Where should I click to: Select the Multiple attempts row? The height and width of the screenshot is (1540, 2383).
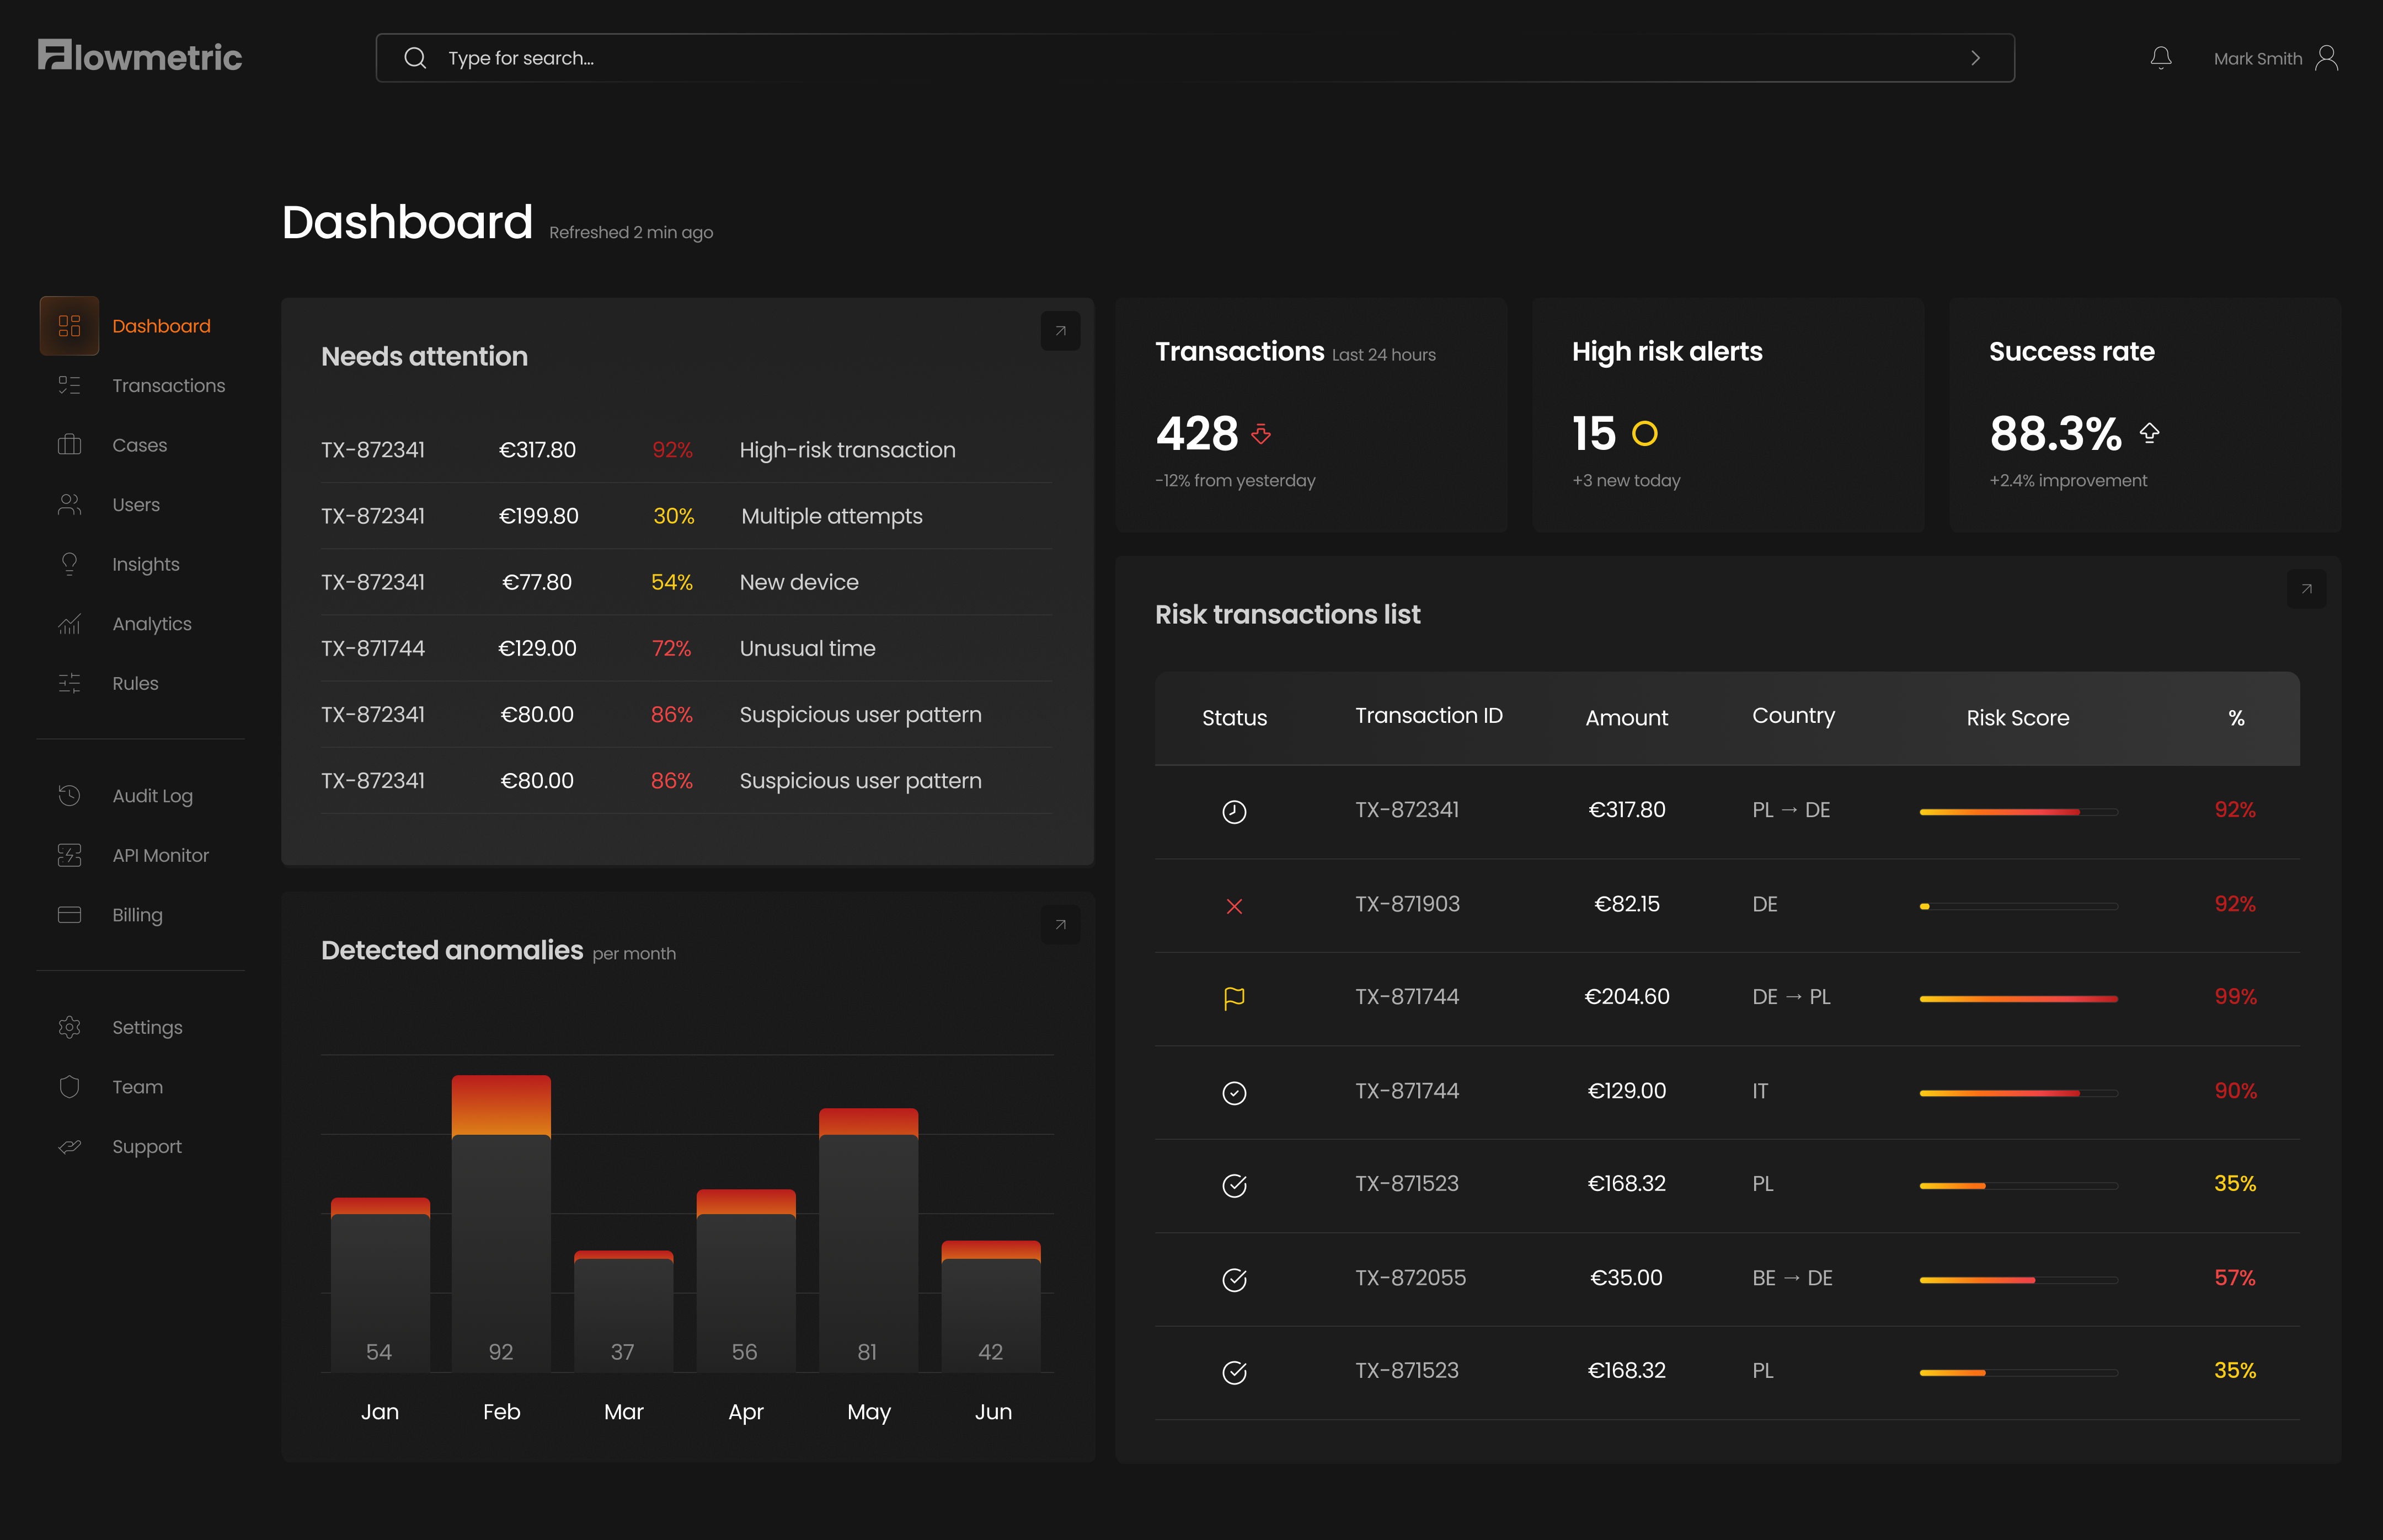[x=686, y=516]
